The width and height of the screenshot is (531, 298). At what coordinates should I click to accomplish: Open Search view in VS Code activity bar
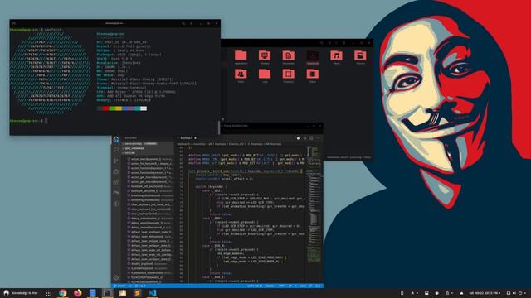(116, 150)
